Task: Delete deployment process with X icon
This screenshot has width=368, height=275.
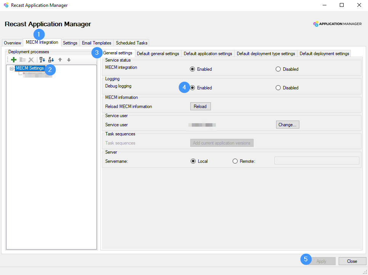Action: (x=31, y=60)
